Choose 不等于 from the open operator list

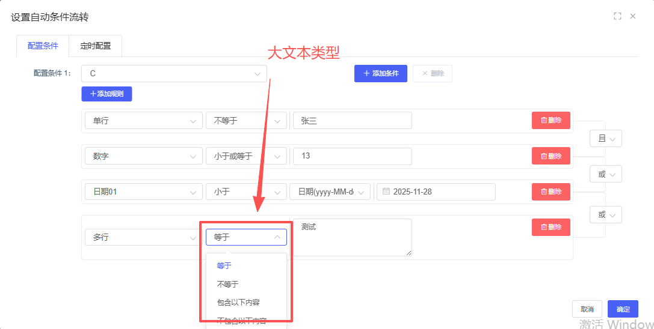pos(227,284)
